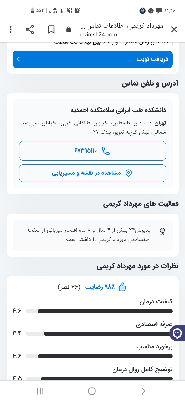Tap the پازیرش24 page title in address bar
The width and height of the screenshot is (185, 402).
coord(121,26)
